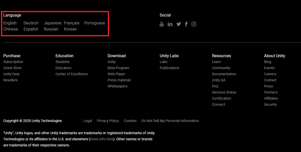This screenshot has height=152, width=301.
Task: Open Unity Gear link
Action: coord(11,74)
